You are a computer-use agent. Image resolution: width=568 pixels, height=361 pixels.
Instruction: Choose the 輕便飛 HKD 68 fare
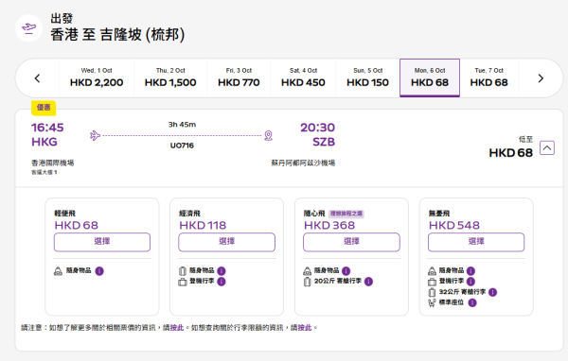102,242
